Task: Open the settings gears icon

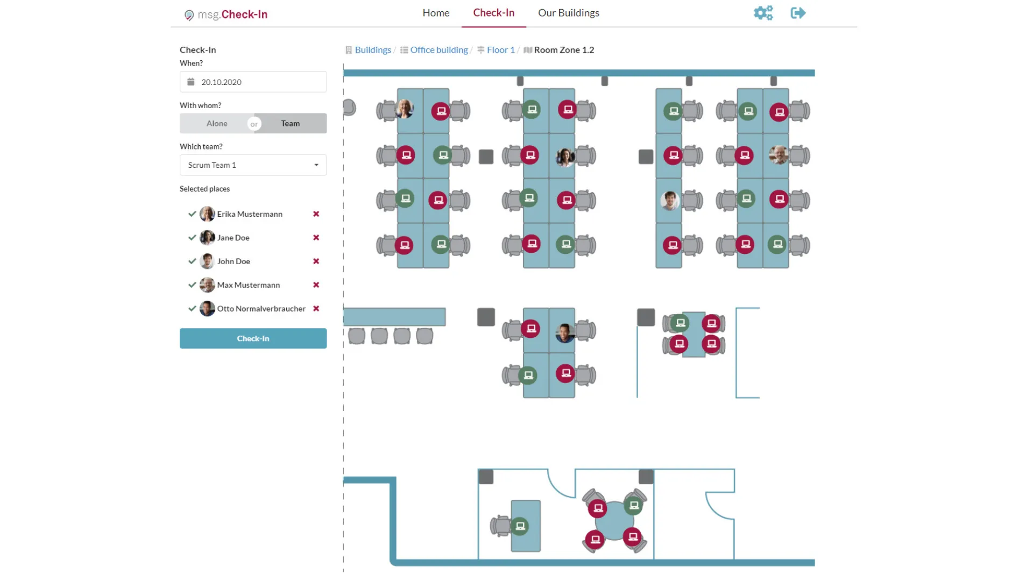Action: (763, 13)
